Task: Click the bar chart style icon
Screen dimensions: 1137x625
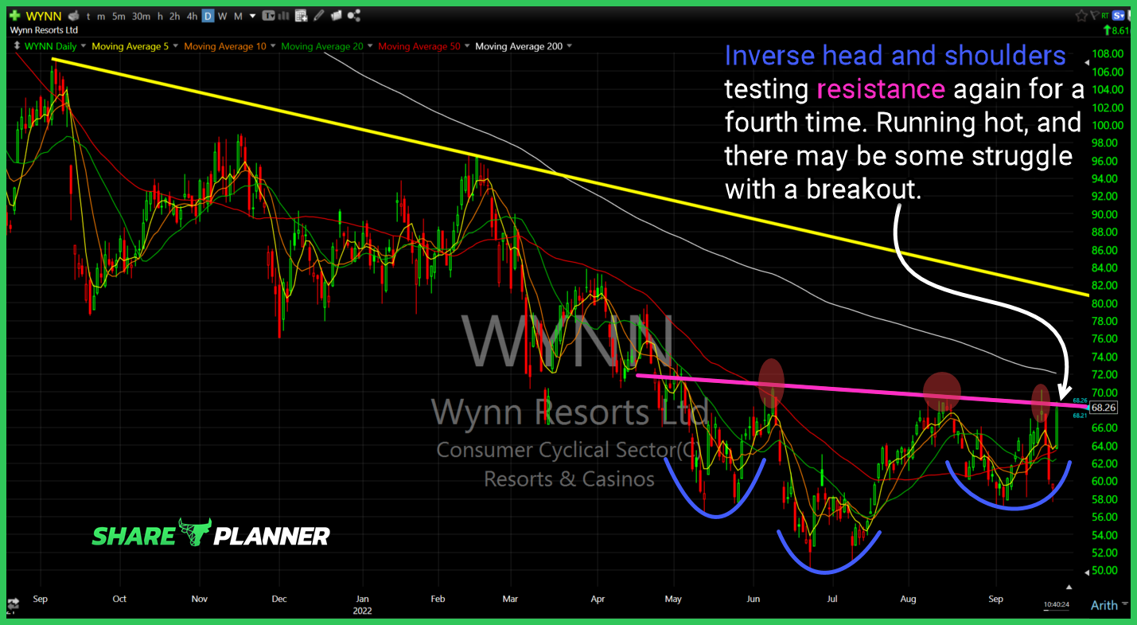Action: click(x=282, y=16)
